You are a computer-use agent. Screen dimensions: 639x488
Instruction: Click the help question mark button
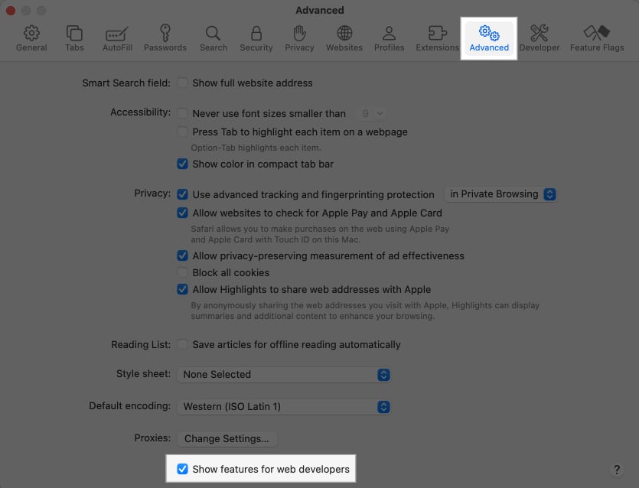point(617,470)
